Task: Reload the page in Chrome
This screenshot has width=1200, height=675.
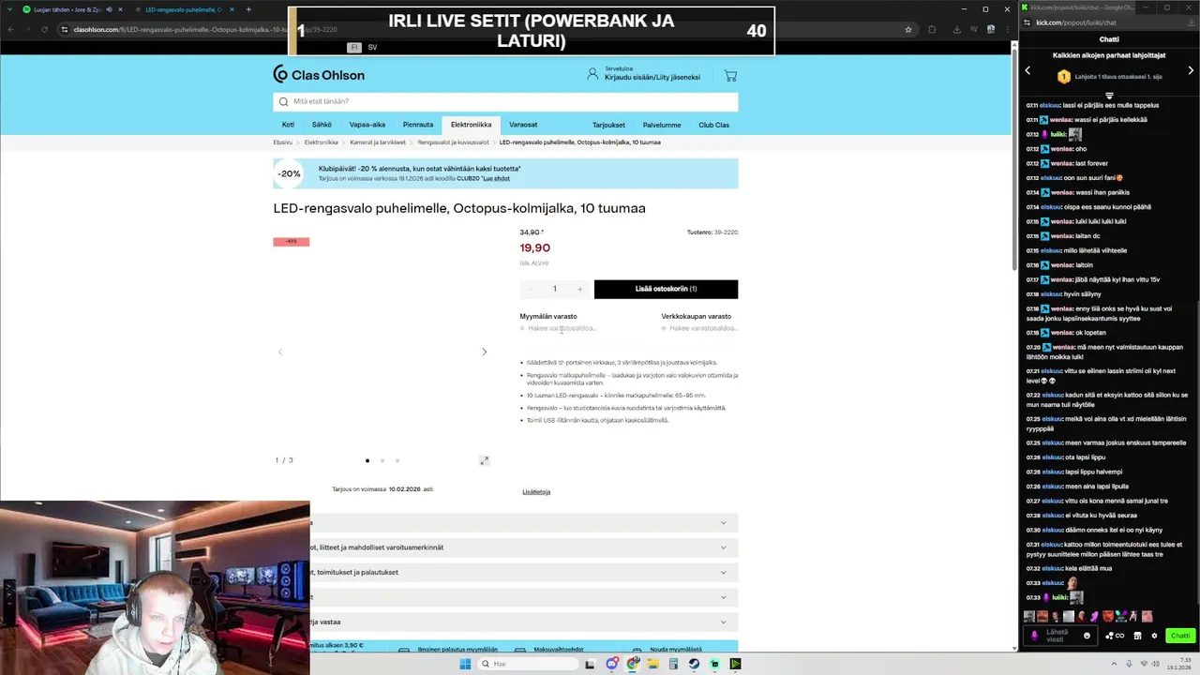Action: click(x=44, y=29)
